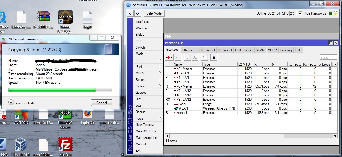Select the rom-10613 file icon
Viewport: 342px width, 157px height.
43,115
